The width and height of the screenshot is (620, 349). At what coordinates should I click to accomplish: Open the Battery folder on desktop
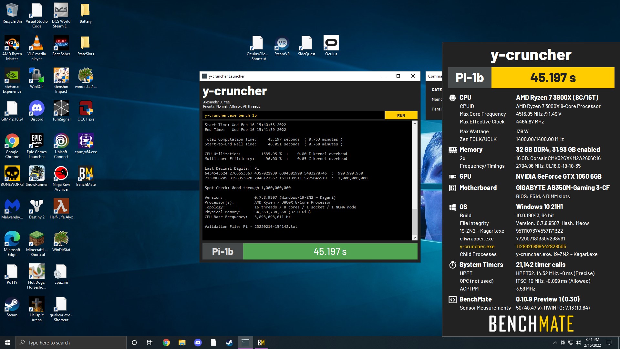click(x=86, y=13)
